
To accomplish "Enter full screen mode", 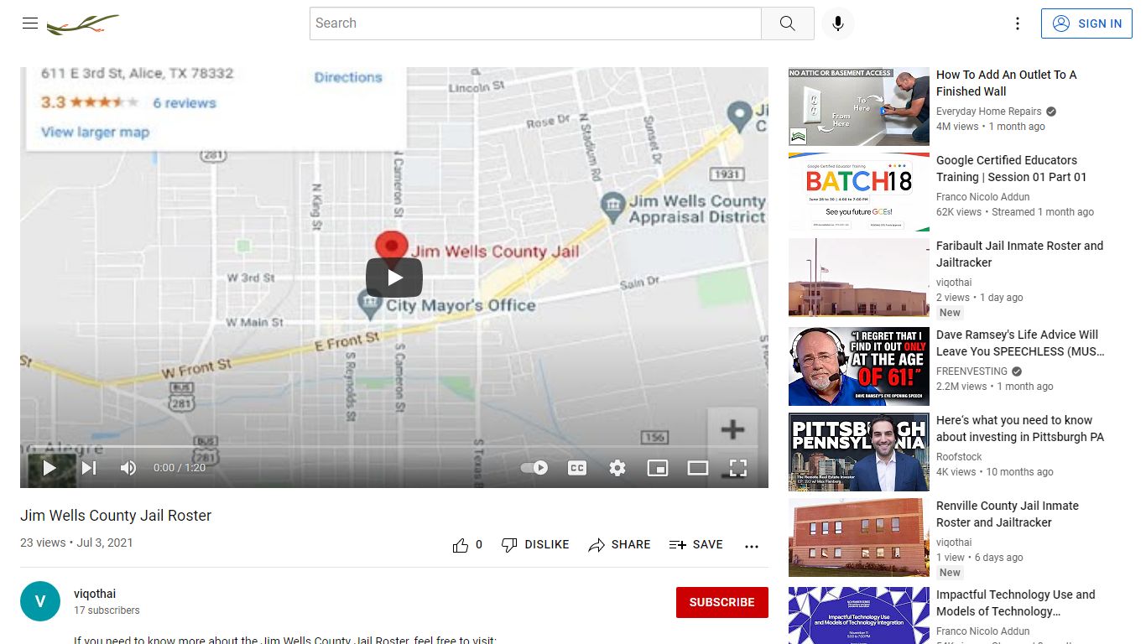I will tap(738, 468).
